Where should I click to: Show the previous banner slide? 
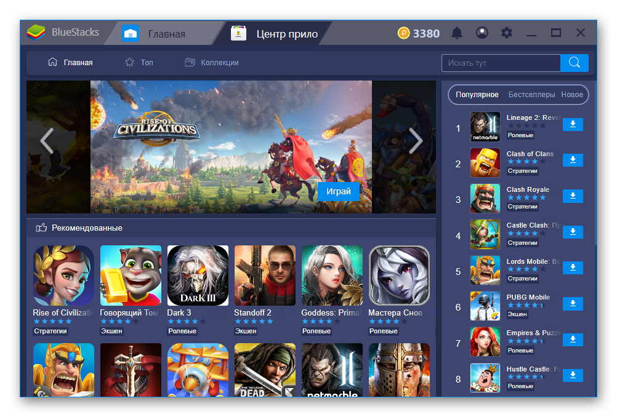pos(46,140)
